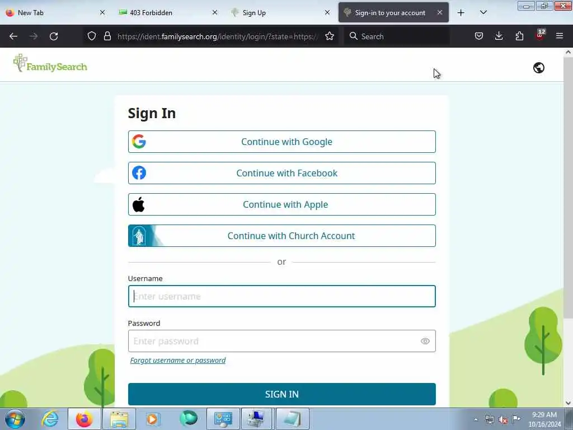Switch to the New Tab tab

[56, 13]
